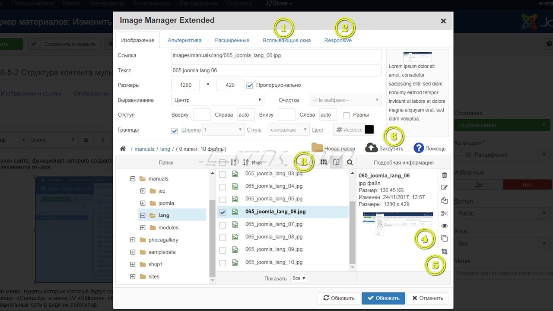Open the Очистка clear dropdown

tap(346, 100)
